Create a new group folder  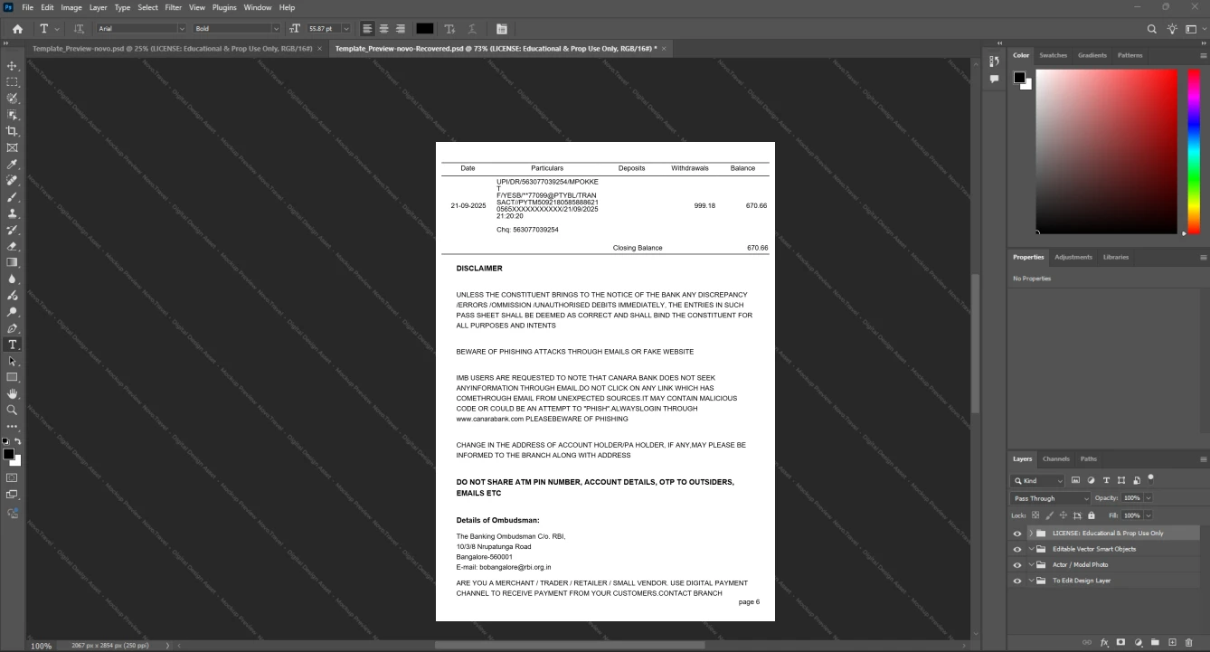pos(1156,642)
